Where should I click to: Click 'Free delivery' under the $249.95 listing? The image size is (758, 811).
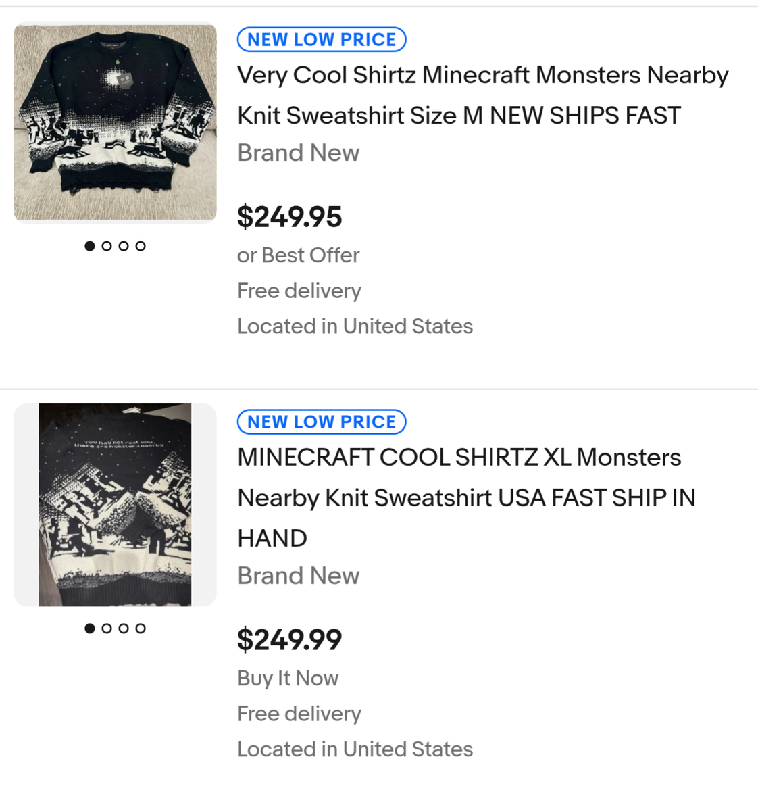click(299, 291)
